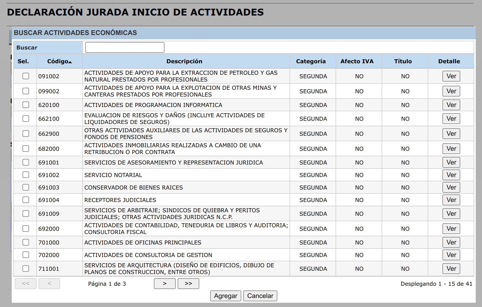Open Ver detail for code 692000
Viewport: 482px width, 307px height.
[x=451, y=228]
